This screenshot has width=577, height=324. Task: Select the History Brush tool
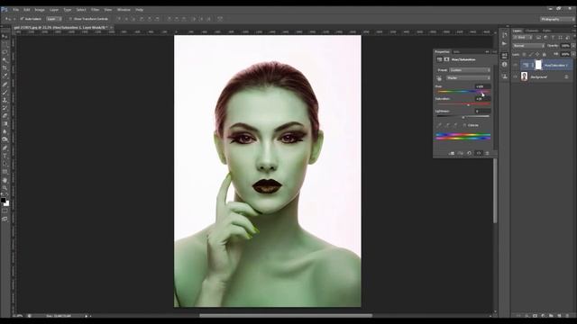click(x=5, y=108)
